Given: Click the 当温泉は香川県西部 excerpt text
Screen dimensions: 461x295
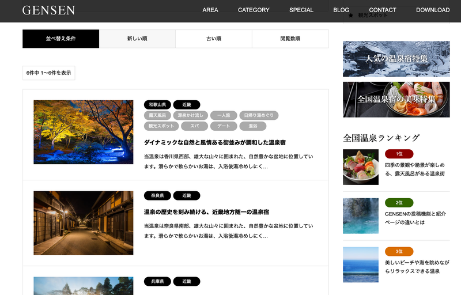Looking at the screenshot, I should pos(228,161).
